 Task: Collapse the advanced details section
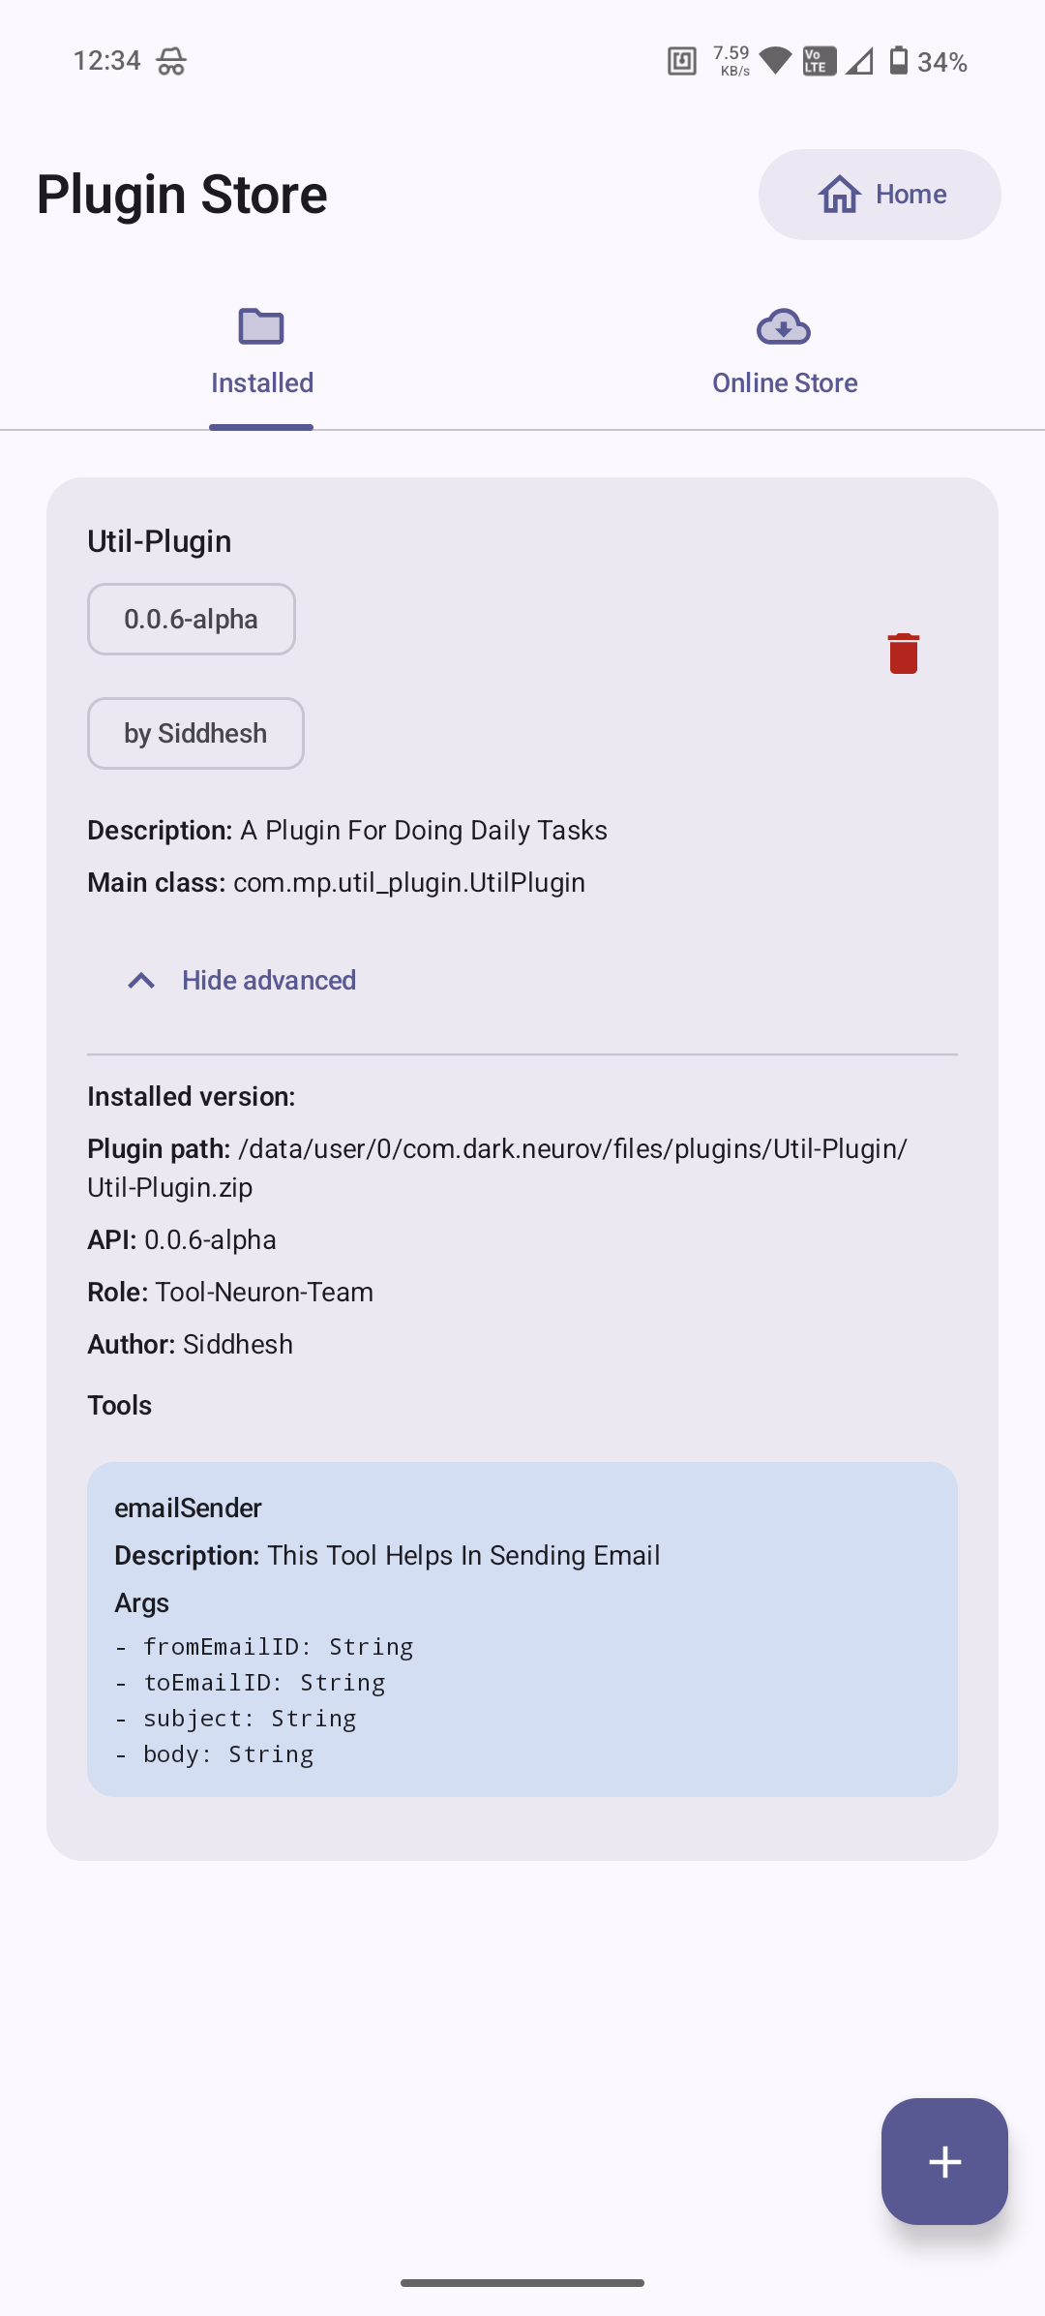tap(268, 981)
